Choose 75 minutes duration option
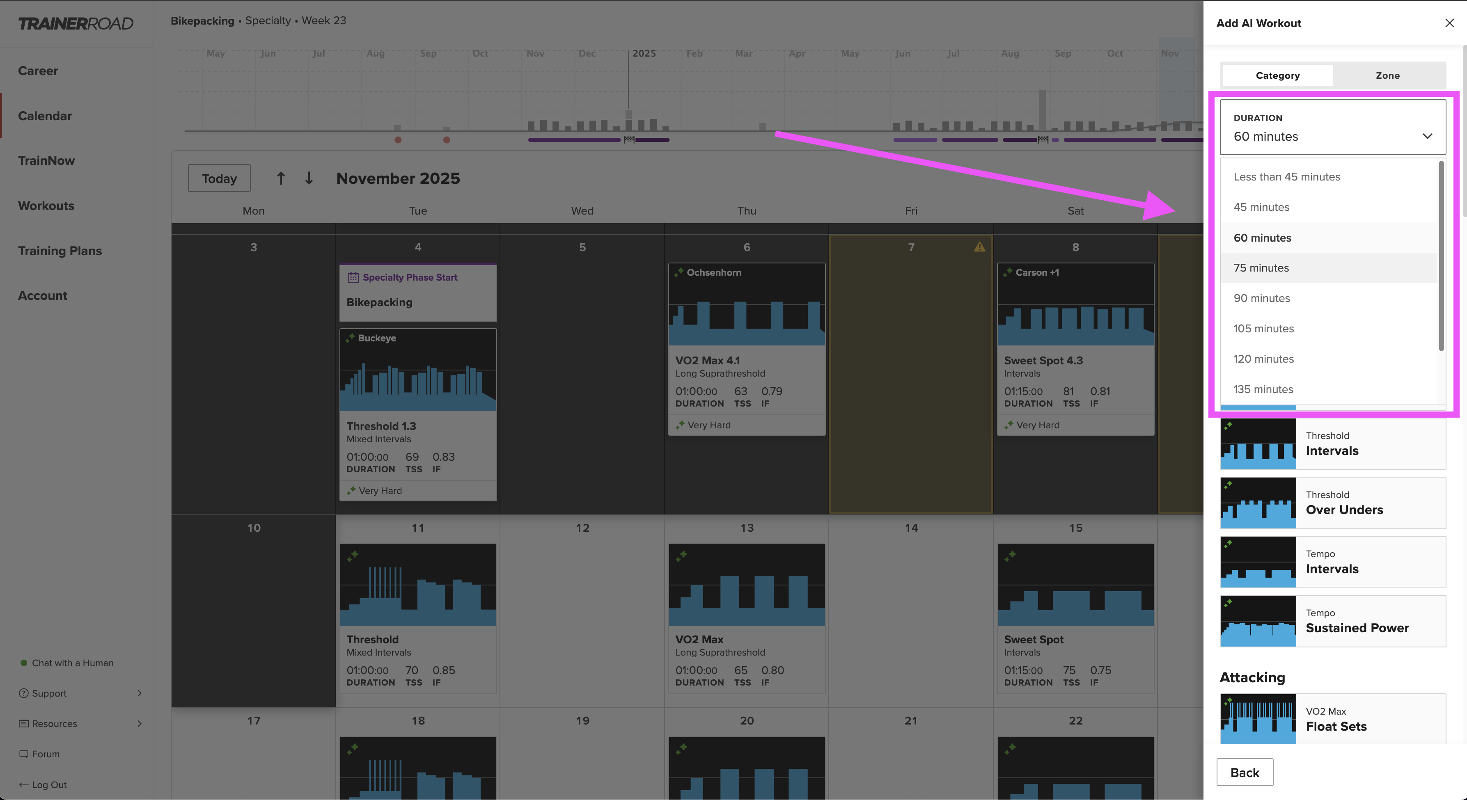 pyautogui.click(x=1328, y=267)
